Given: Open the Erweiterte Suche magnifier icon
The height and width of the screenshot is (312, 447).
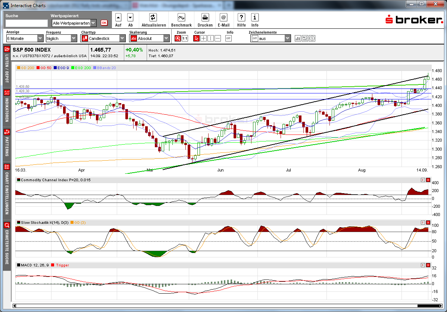Looking at the screenshot, I should [7, 225].
